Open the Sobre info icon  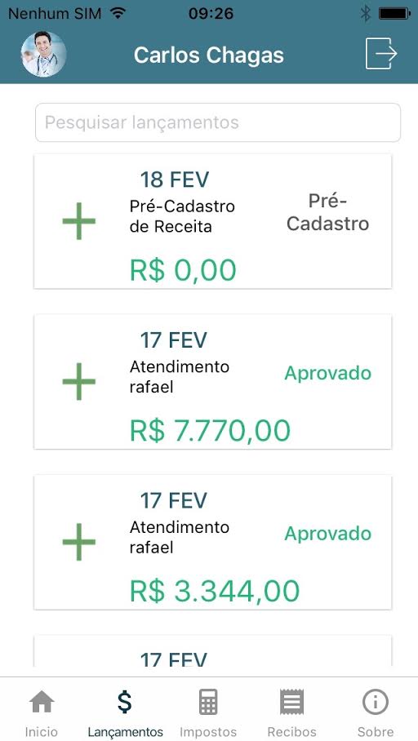click(x=376, y=702)
